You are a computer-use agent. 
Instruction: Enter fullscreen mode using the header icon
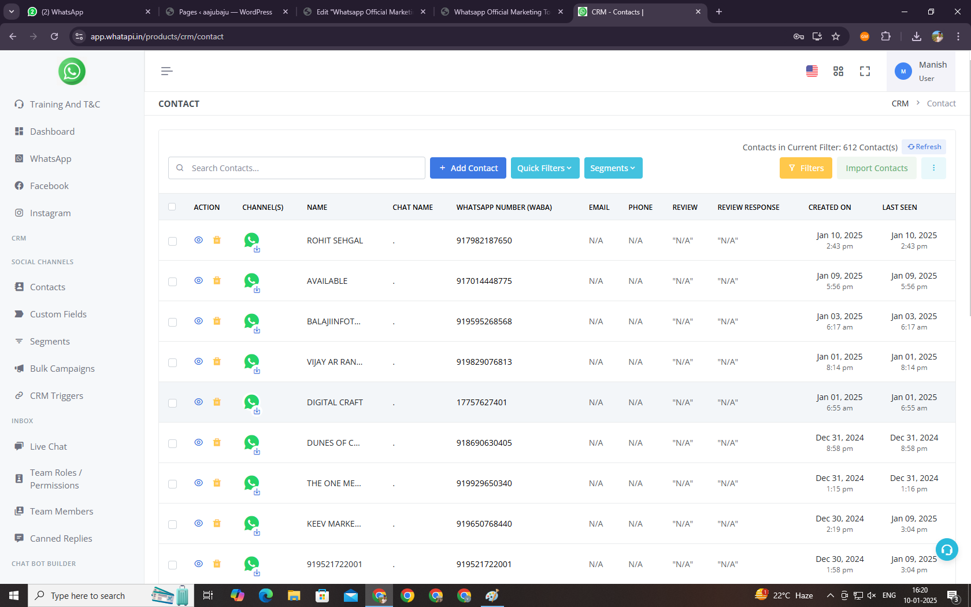(865, 71)
